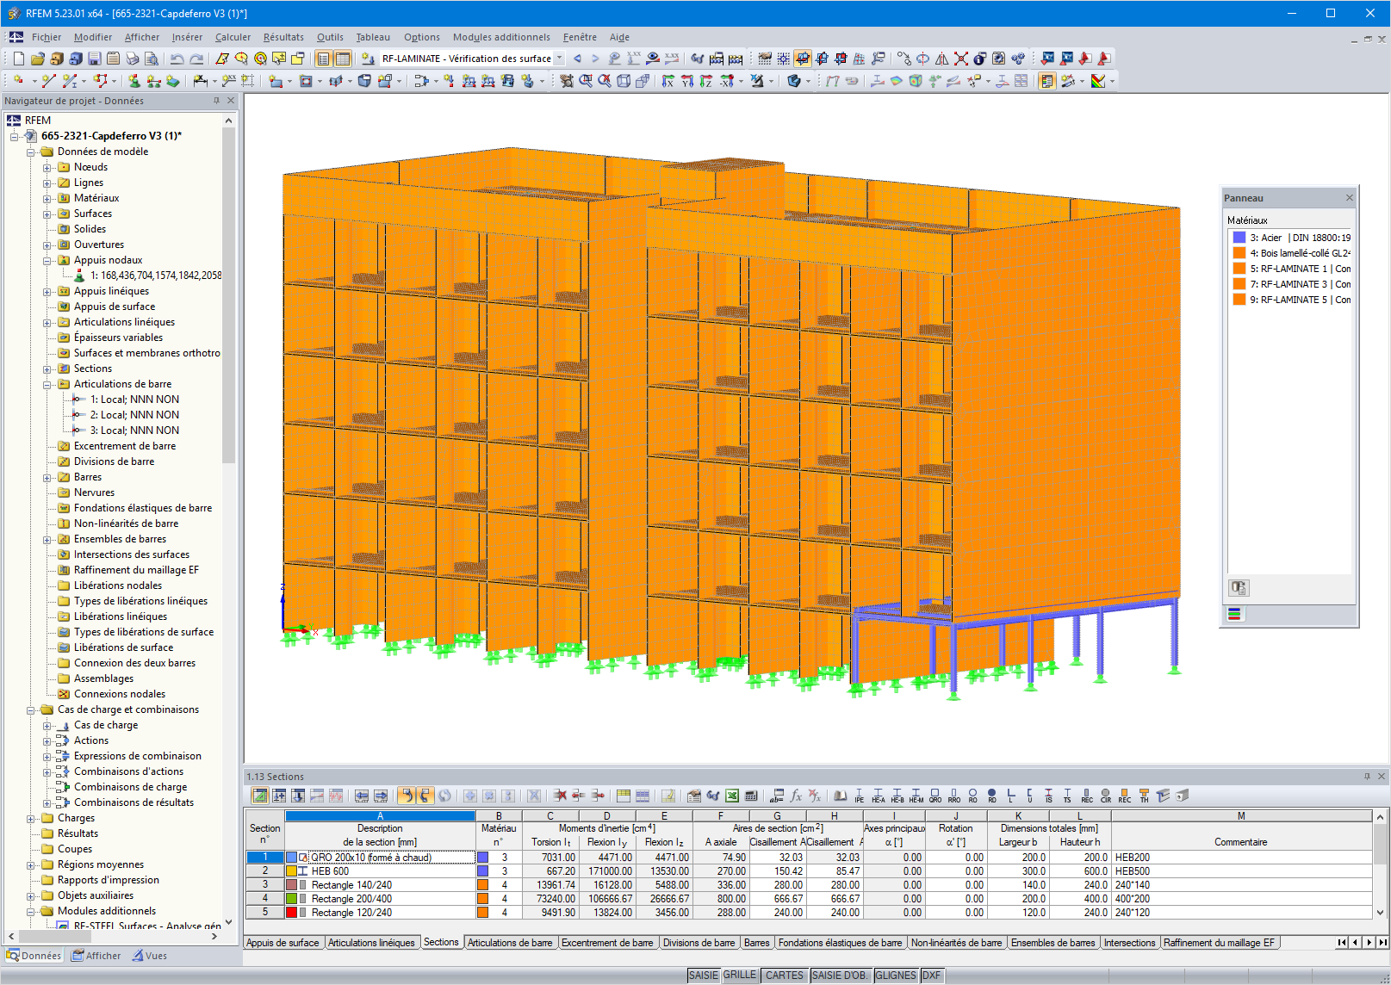
Task: Open the Résultats menu
Action: point(283,37)
